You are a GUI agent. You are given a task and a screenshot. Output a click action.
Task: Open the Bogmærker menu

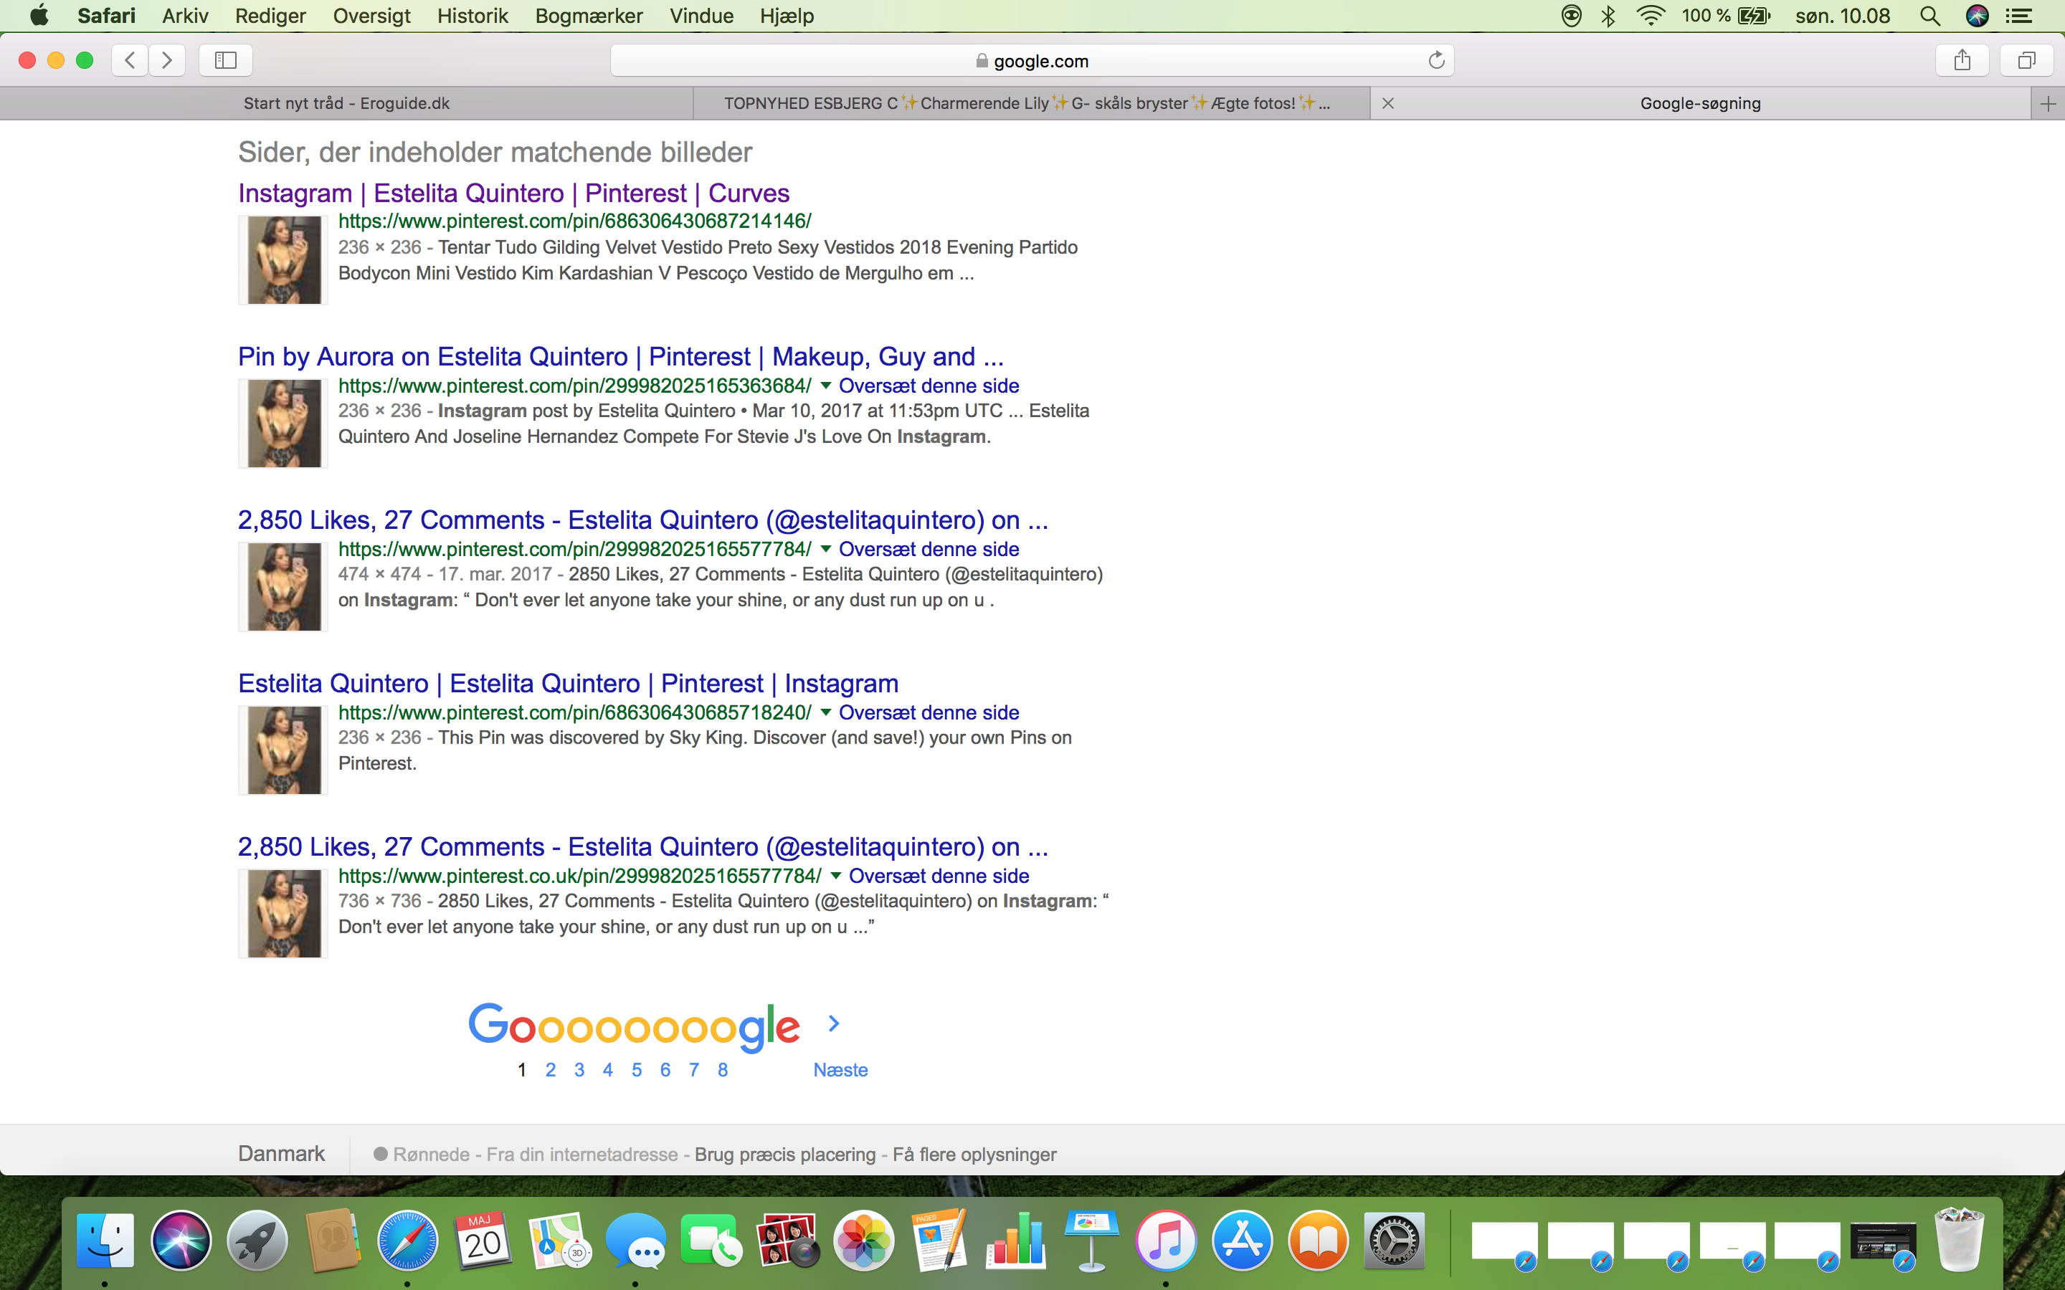pyautogui.click(x=589, y=15)
